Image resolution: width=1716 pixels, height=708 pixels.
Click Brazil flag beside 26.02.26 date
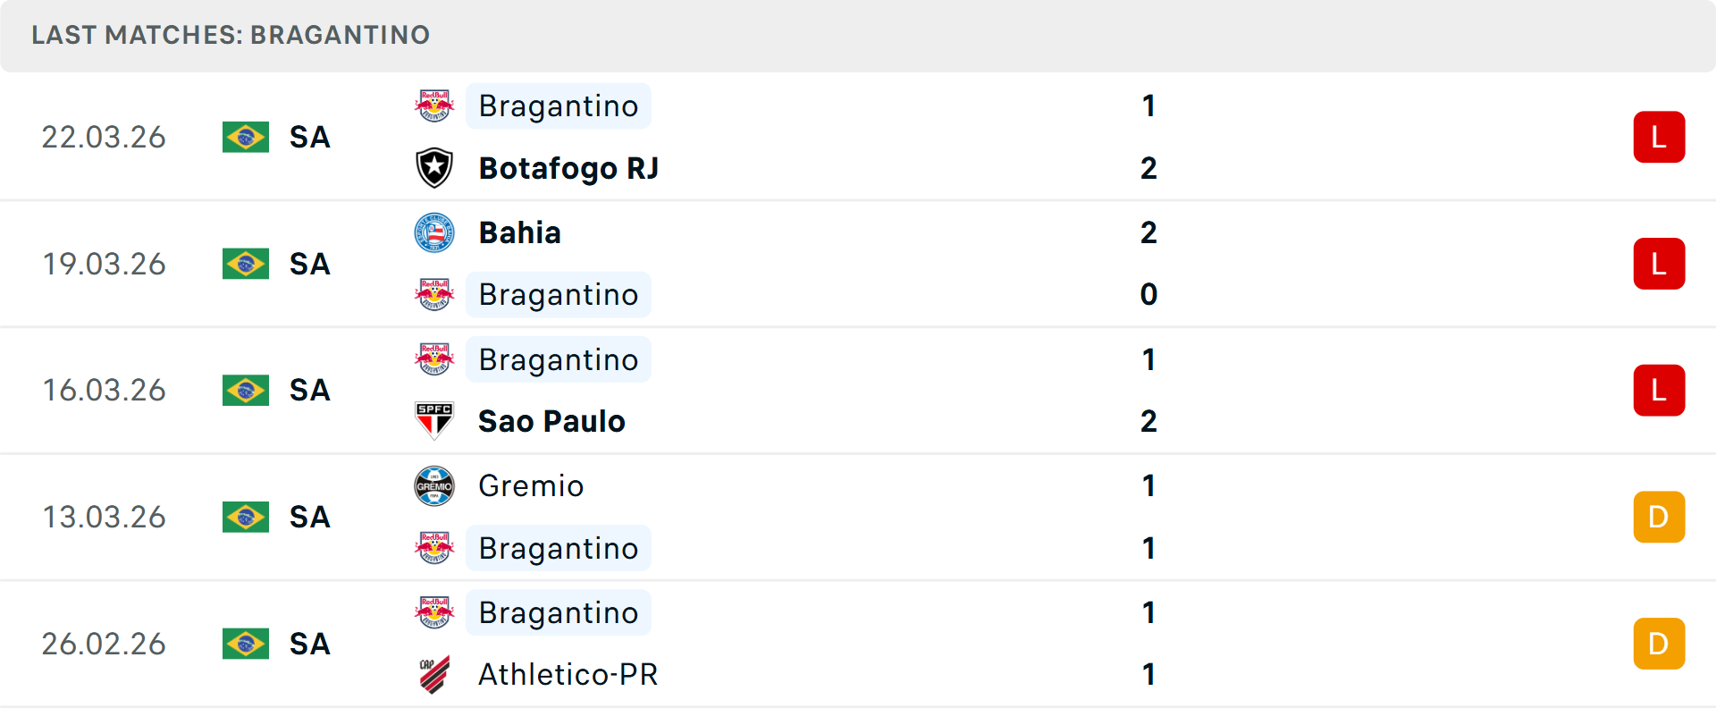246,644
